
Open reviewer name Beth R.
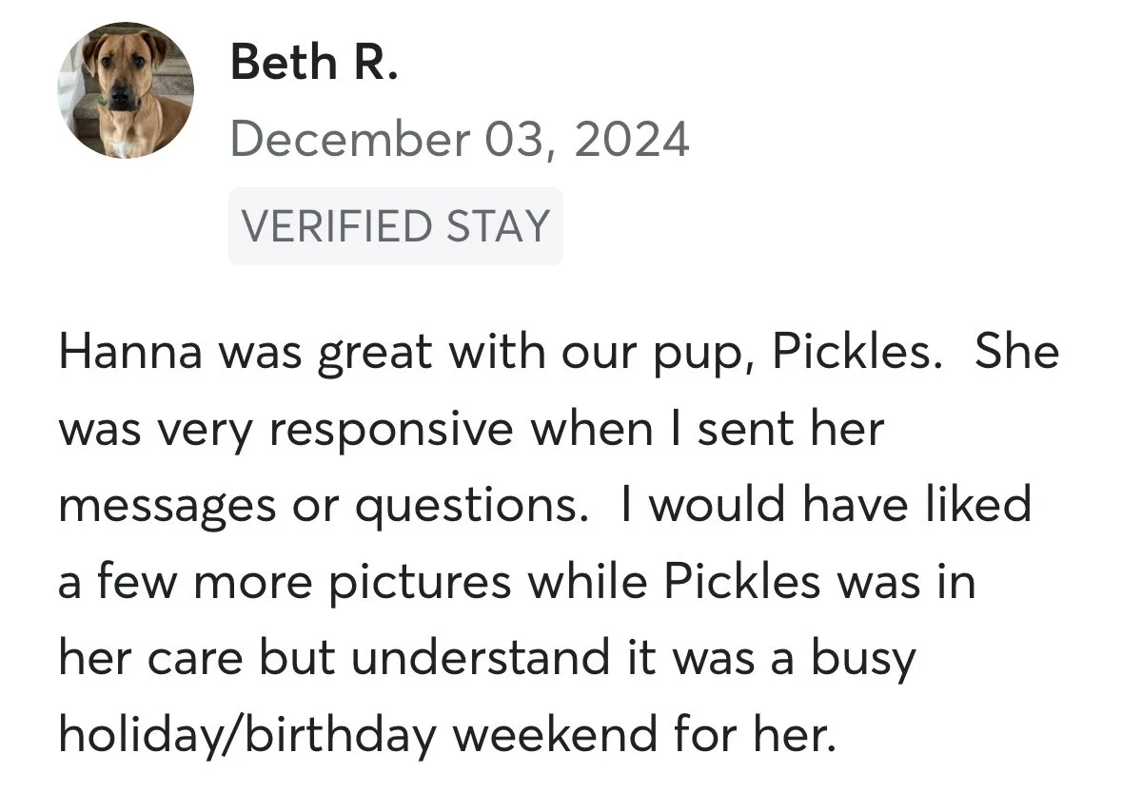[313, 62]
